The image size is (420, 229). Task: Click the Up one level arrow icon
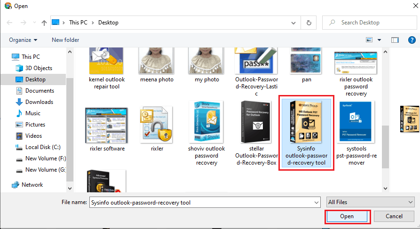[44, 23]
